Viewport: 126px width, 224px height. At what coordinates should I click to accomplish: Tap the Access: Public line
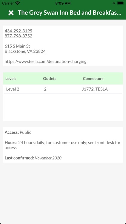coord(18,132)
